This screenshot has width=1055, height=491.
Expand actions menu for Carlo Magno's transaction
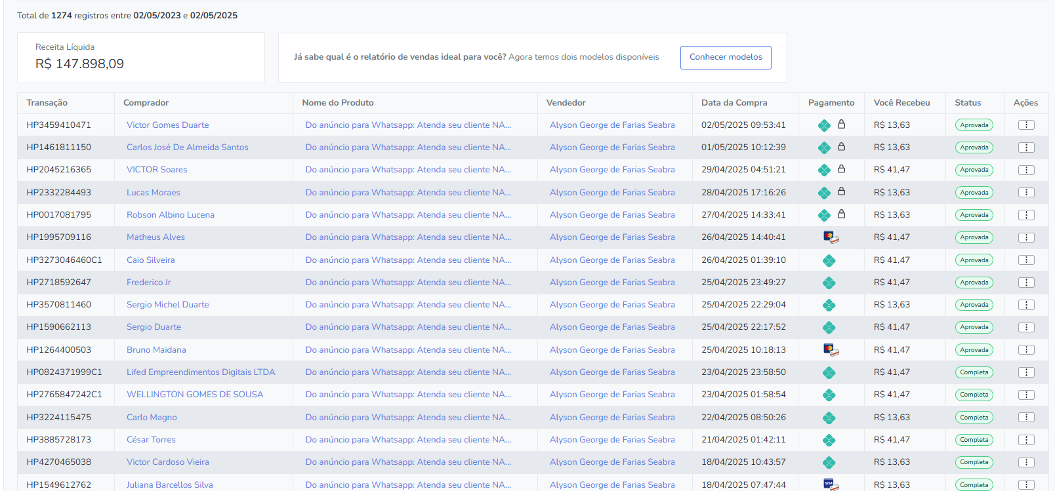[x=1026, y=418]
